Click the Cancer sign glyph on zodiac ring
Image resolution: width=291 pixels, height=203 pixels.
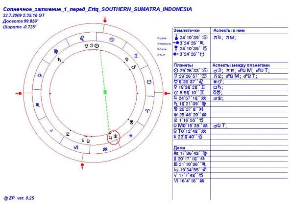point(112,40)
